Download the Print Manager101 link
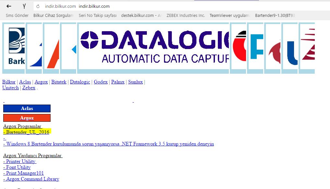Screen dimensions: 330x189 click(24, 173)
